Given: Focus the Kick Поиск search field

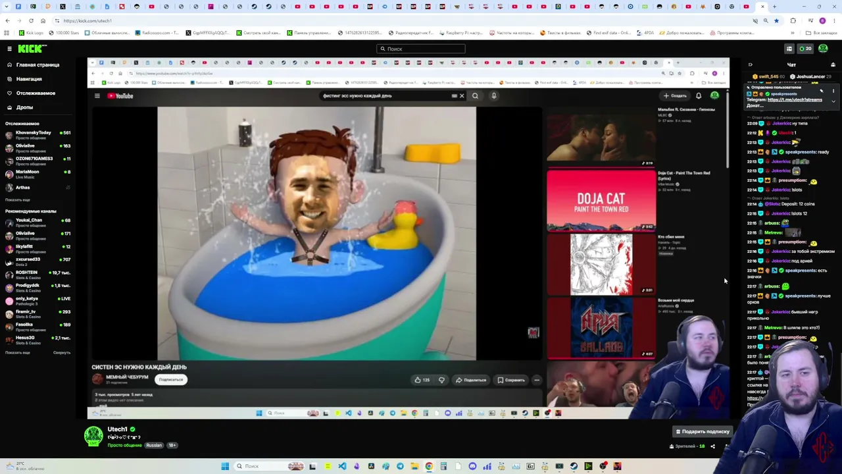Looking at the screenshot, I should click(421, 49).
